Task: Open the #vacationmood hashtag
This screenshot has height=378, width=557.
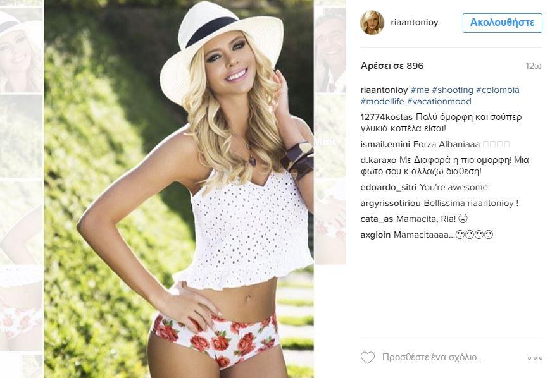Action: 439,101
